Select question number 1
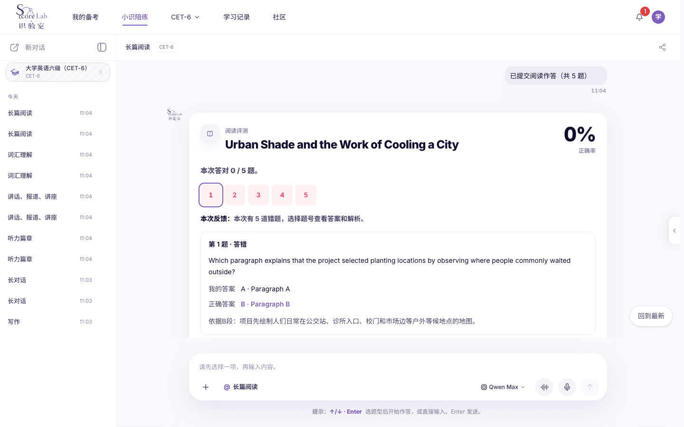This screenshot has height=427, width=684. click(x=211, y=195)
